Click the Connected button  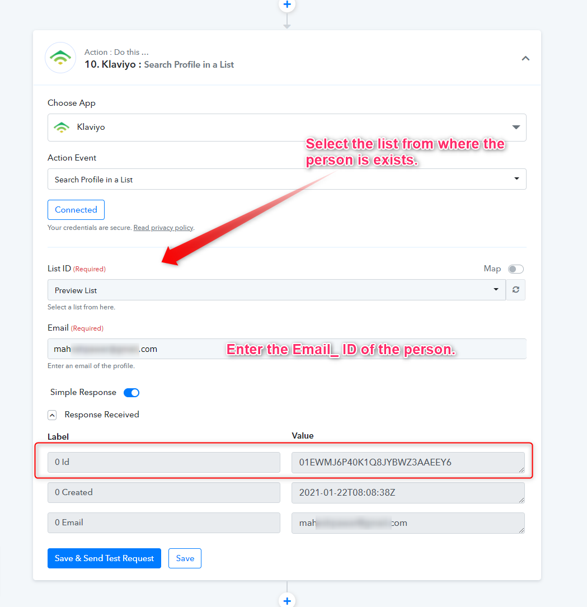(x=76, y=210)
